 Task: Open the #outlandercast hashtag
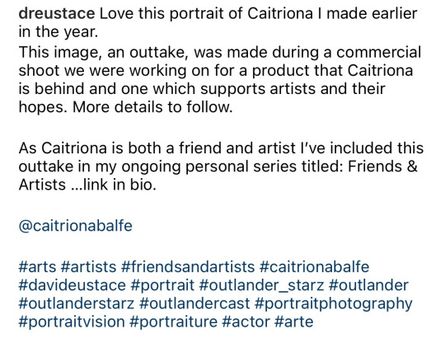(x=194, y=303)
